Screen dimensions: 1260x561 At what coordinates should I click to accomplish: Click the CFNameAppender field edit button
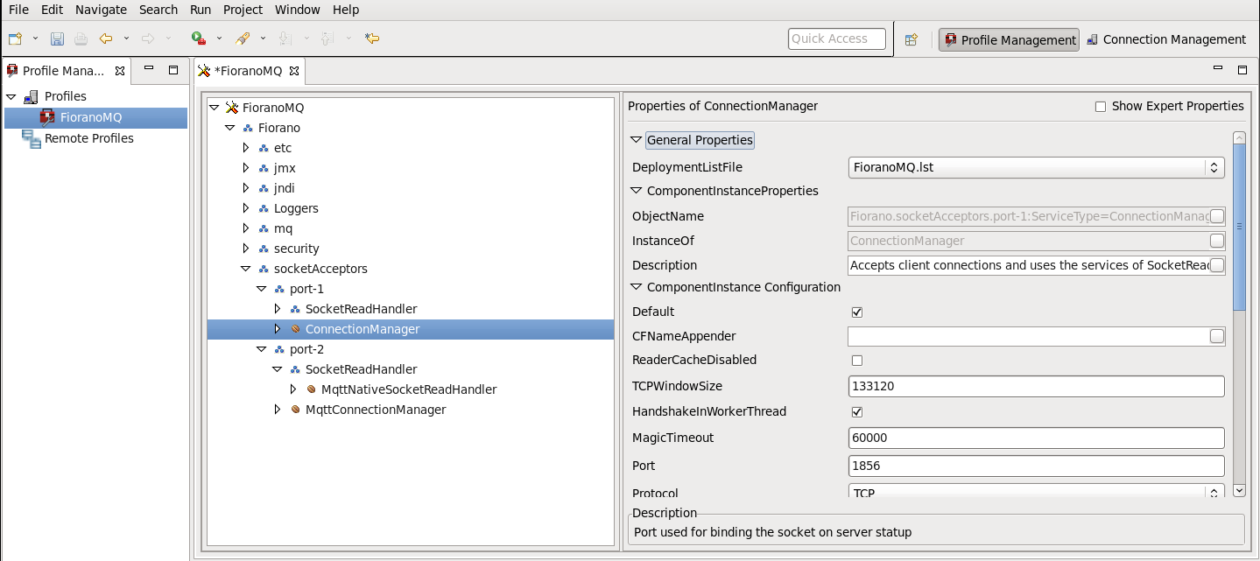(x=1217, y=336)
